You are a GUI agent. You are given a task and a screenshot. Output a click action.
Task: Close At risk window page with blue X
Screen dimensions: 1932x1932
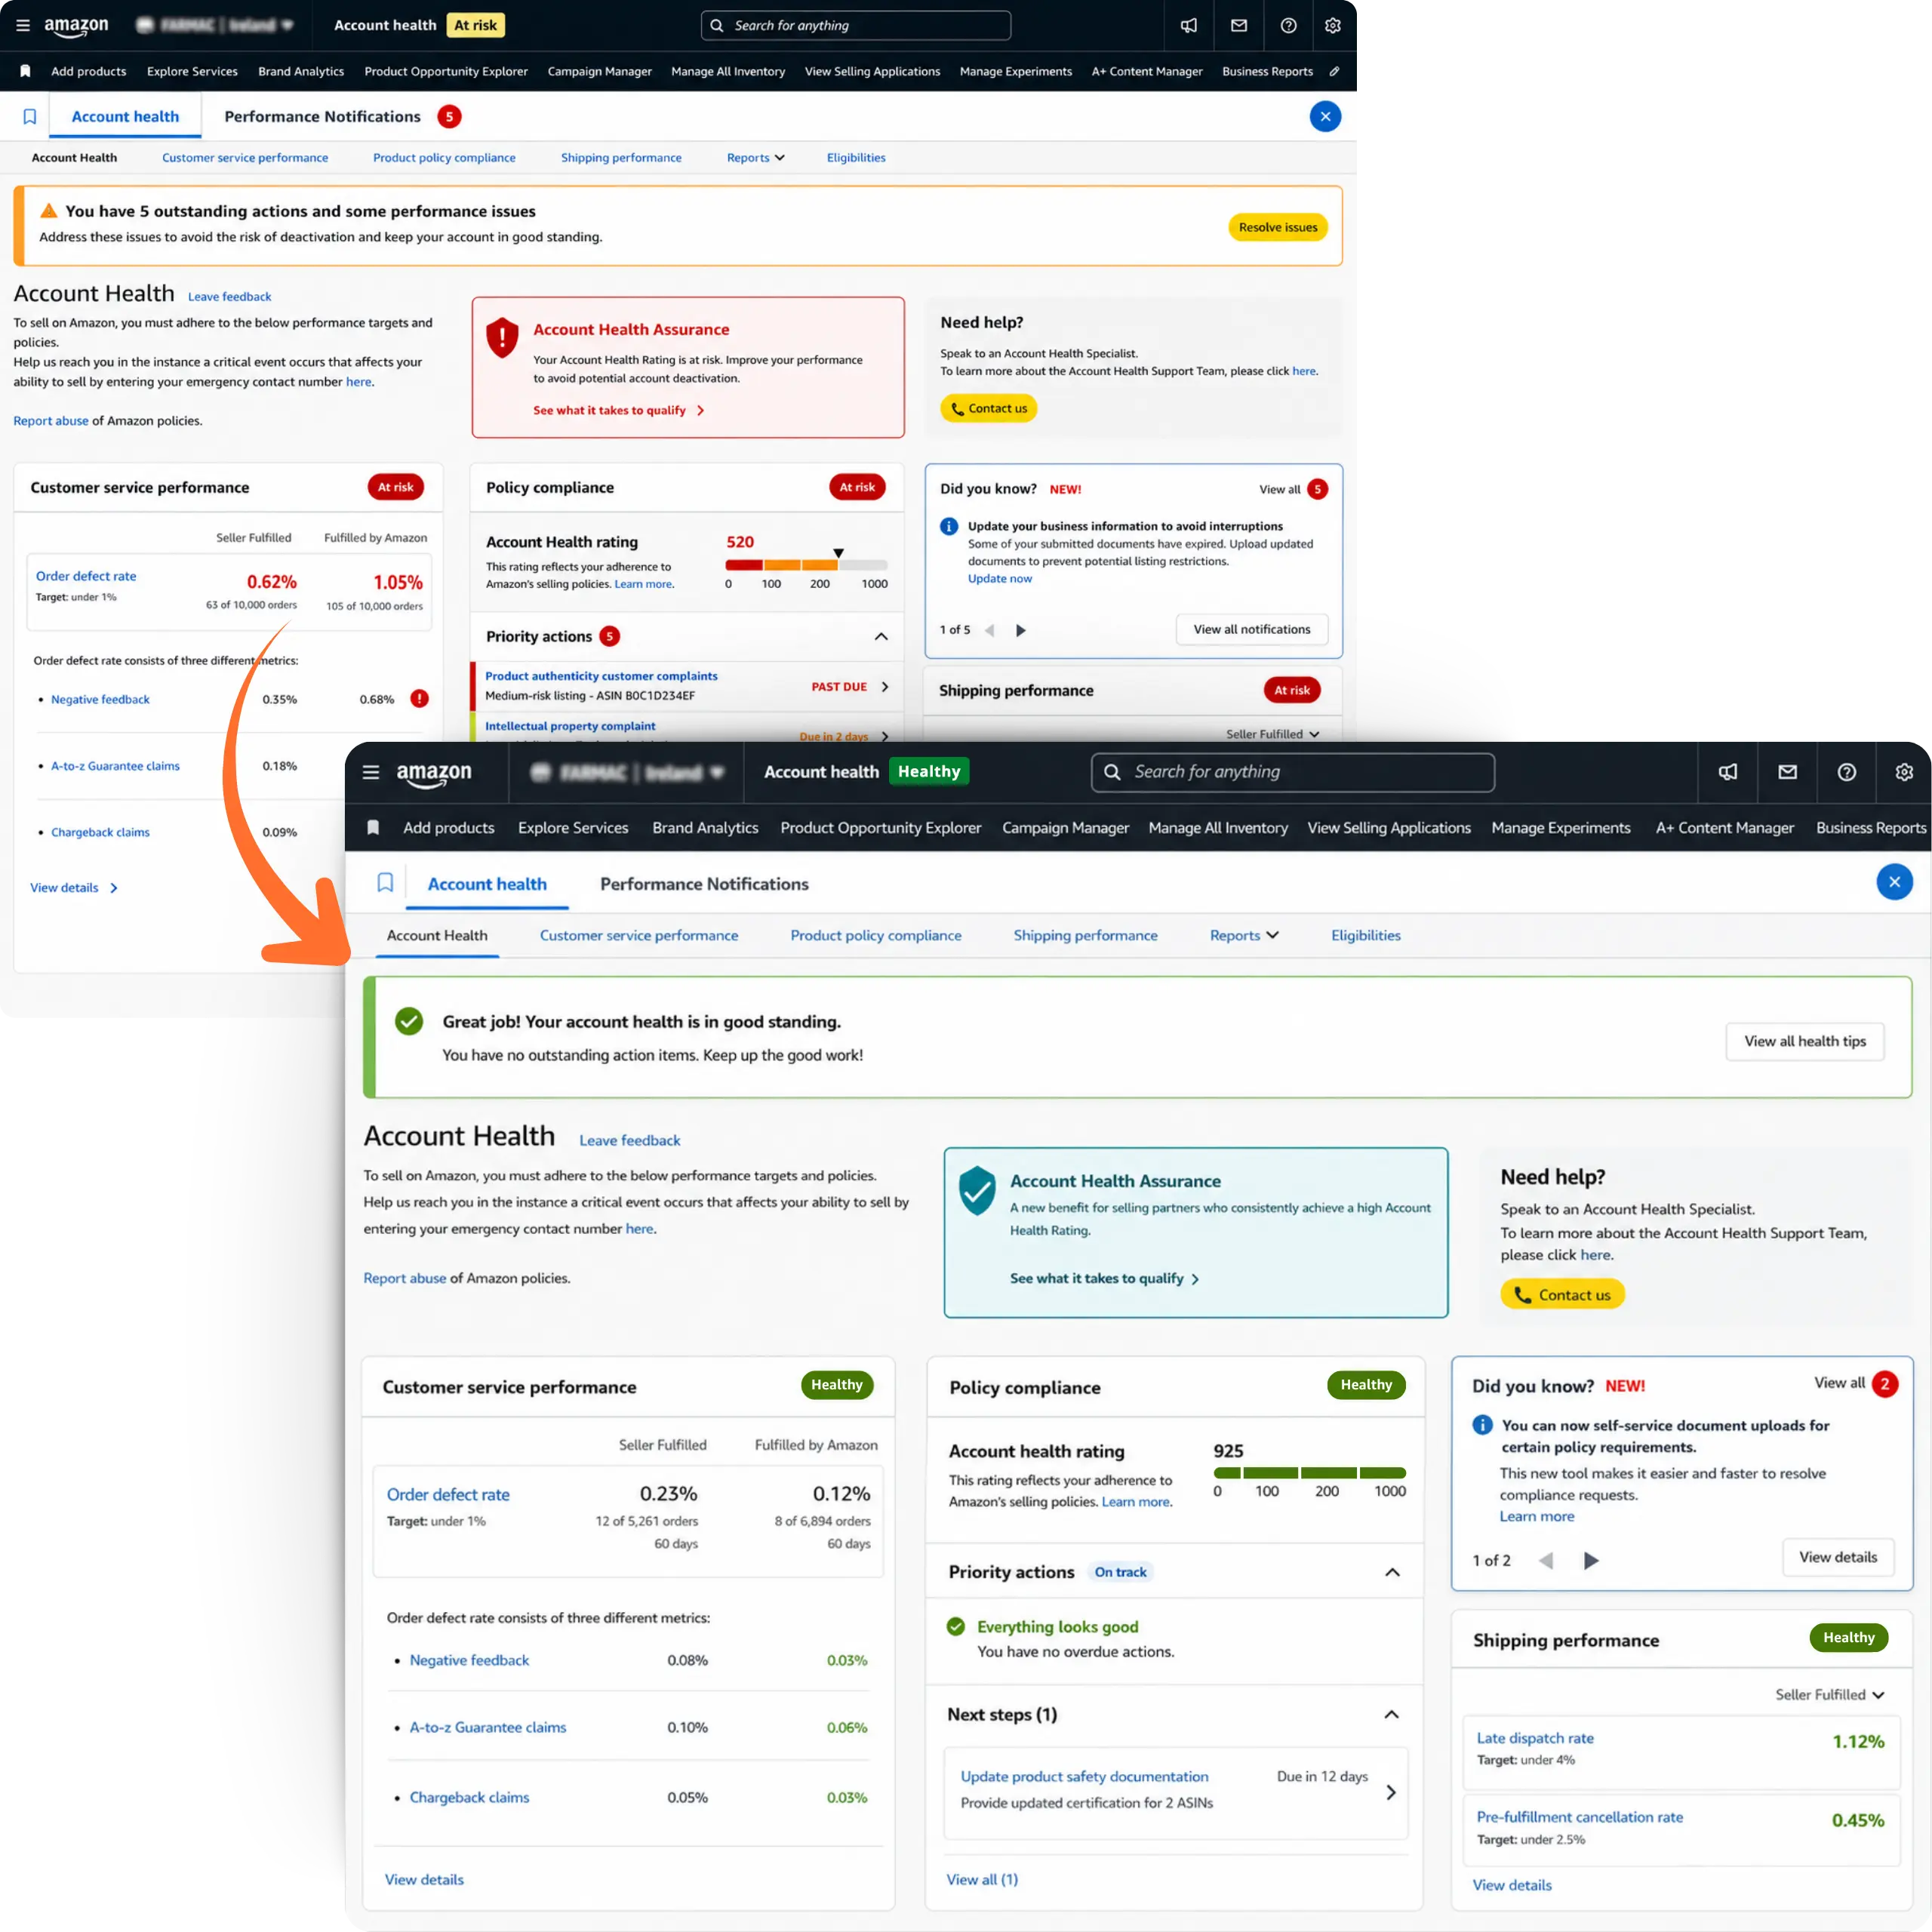tap(1325, 116)
